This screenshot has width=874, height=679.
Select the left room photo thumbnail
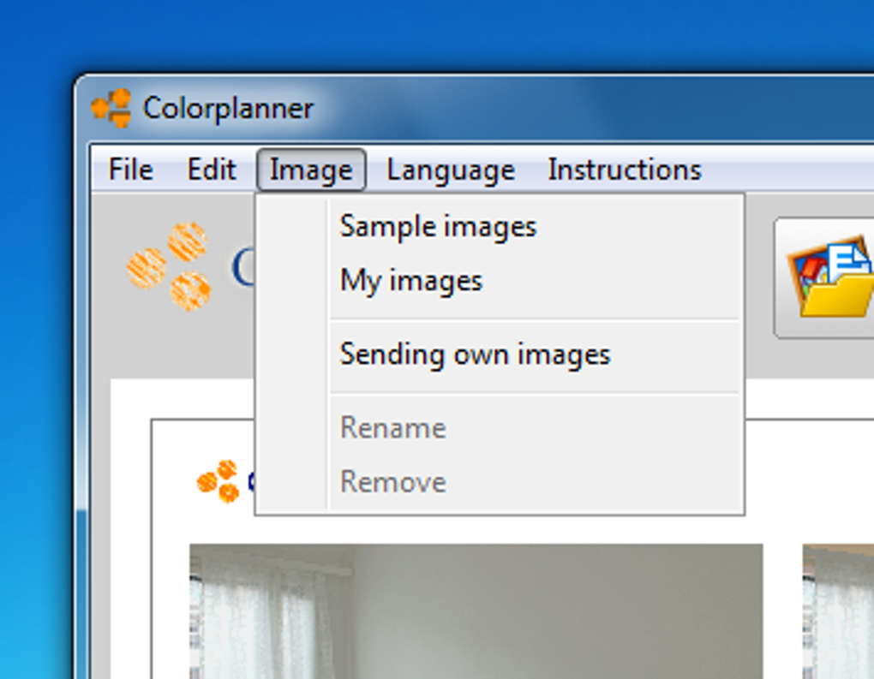476,611
